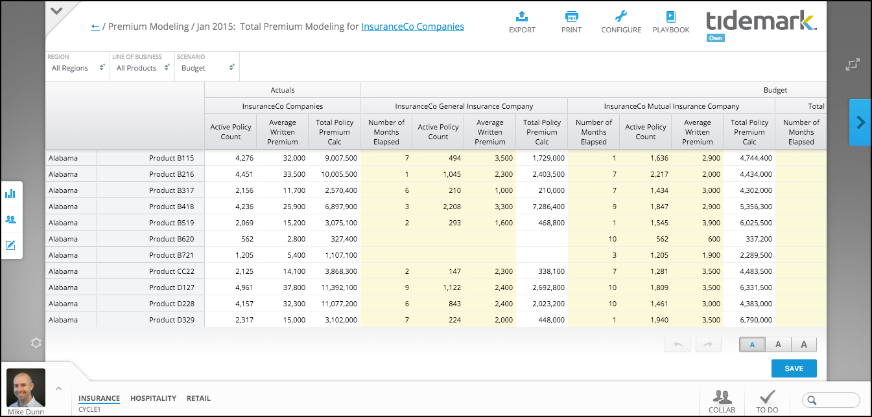Image resolution: width=872 pixels, height=417 pixels.
Task: Open the Playbook icon
Action: click(x=670, y=17)
